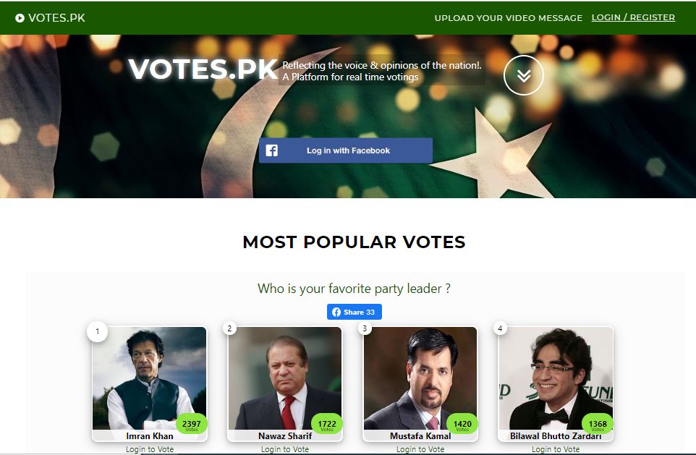Viewport: 696px width, 455px height.
Task: Open Upload Your Video Message page
Action: pos(508,18)
